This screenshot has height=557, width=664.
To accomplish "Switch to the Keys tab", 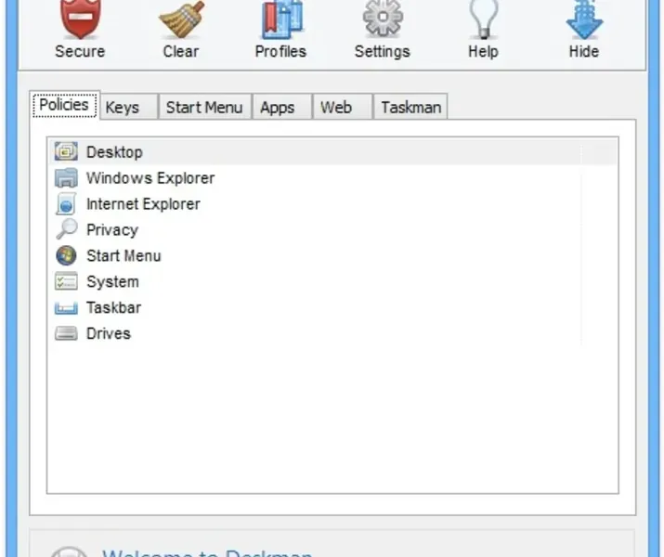I will pos(129,107).
